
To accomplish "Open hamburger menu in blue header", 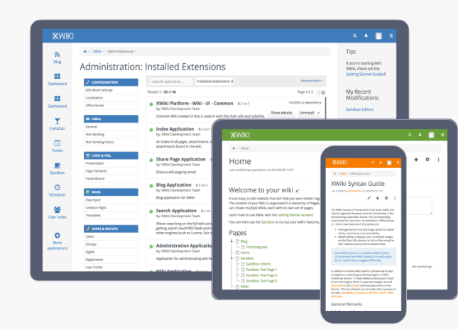I will 391,35.
